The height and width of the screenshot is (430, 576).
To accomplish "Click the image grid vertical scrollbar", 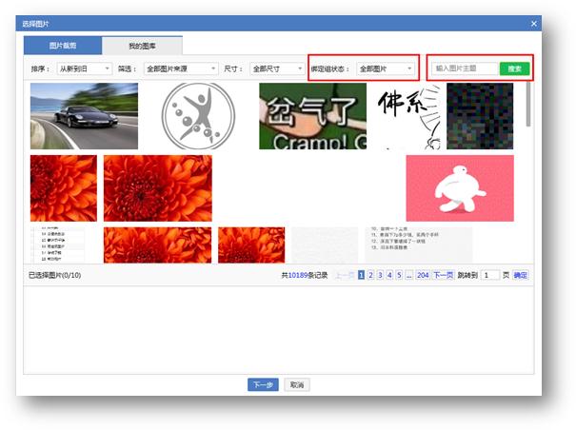I will coord(528,105).
